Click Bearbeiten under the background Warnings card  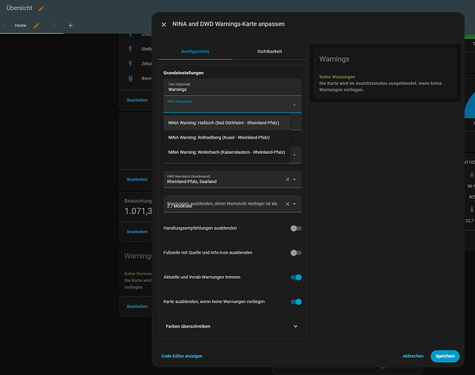point(137,307)
